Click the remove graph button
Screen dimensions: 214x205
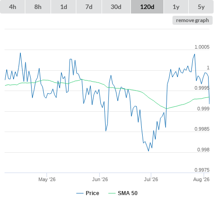coord(192,20)
